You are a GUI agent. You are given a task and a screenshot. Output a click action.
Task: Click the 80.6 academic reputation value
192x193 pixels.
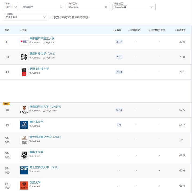(x=182, y=42)
